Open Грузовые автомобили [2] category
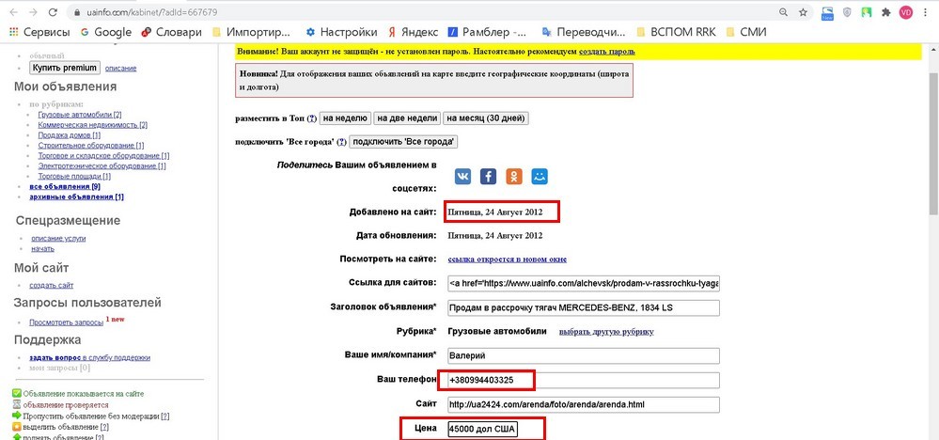 (80, 115)
